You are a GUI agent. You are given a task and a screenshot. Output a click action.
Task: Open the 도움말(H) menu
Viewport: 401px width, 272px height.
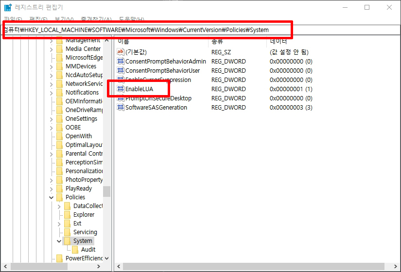pyautogui.click(x=131, y=19)
